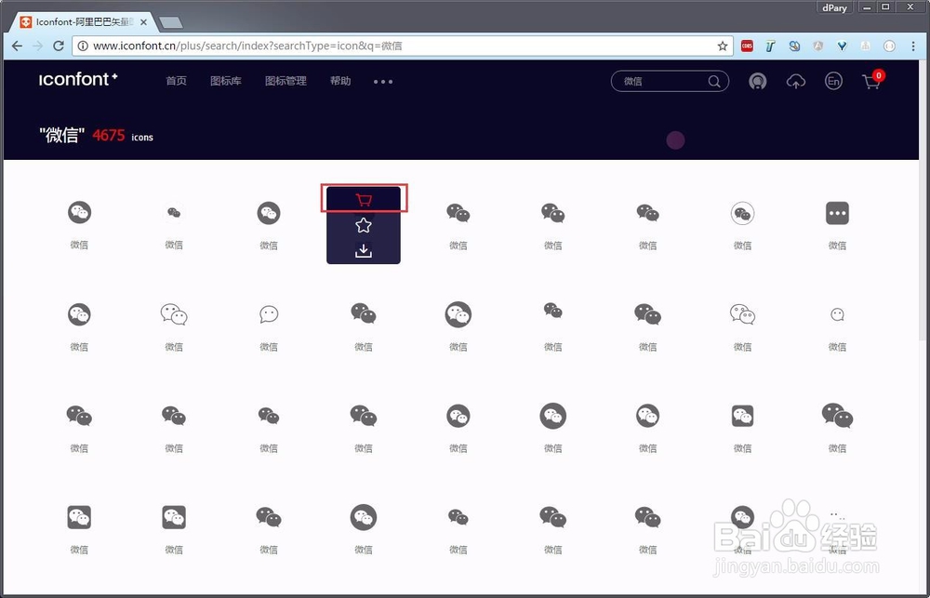
Task: Download the hovered icon with download arrow
Action: coord(364,251)
